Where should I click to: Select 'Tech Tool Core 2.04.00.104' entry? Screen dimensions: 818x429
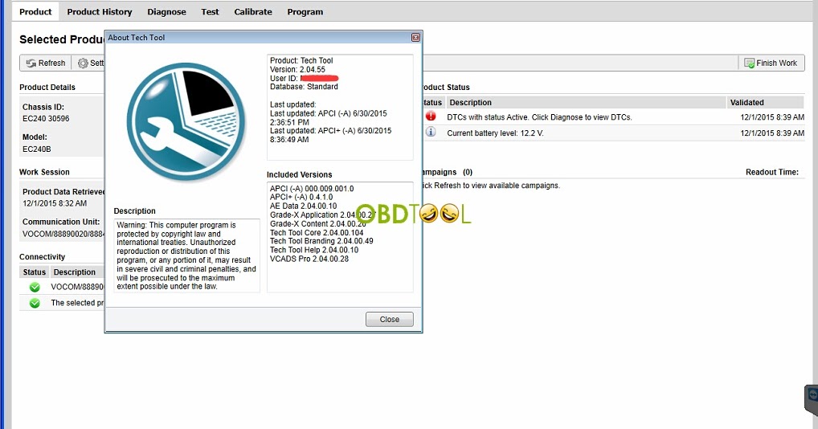(317, 232)
